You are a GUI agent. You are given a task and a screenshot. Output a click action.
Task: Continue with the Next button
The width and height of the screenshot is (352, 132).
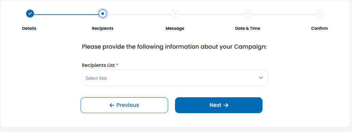(x=219, y=105)
